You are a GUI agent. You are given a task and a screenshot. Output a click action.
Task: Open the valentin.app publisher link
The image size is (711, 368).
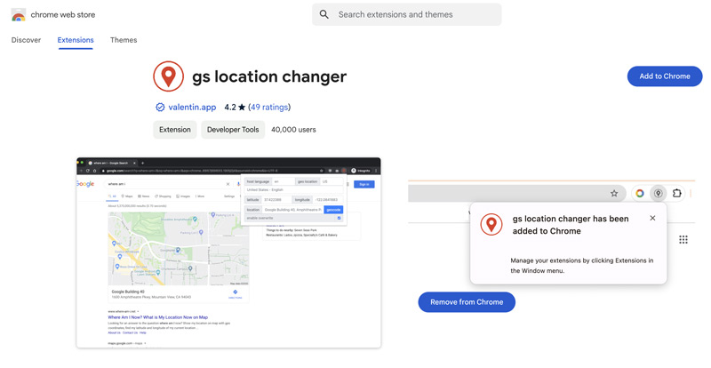(x=192, y=107)
